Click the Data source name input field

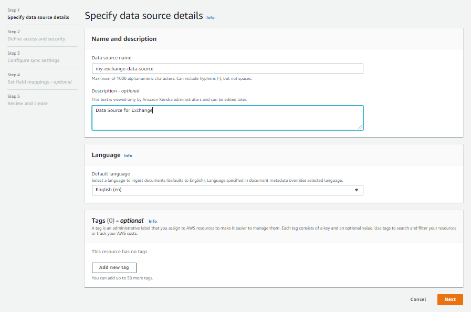227,69
